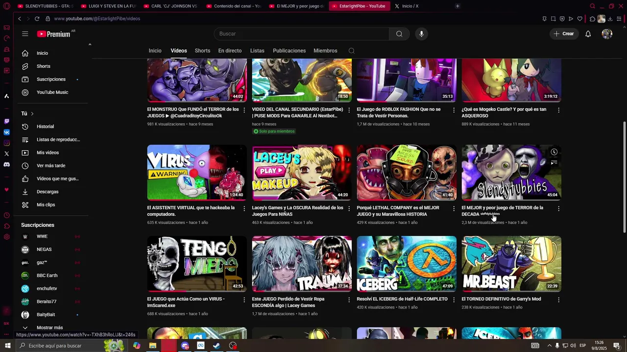Open the BaityBait subscription channel

tap(54, 315)
